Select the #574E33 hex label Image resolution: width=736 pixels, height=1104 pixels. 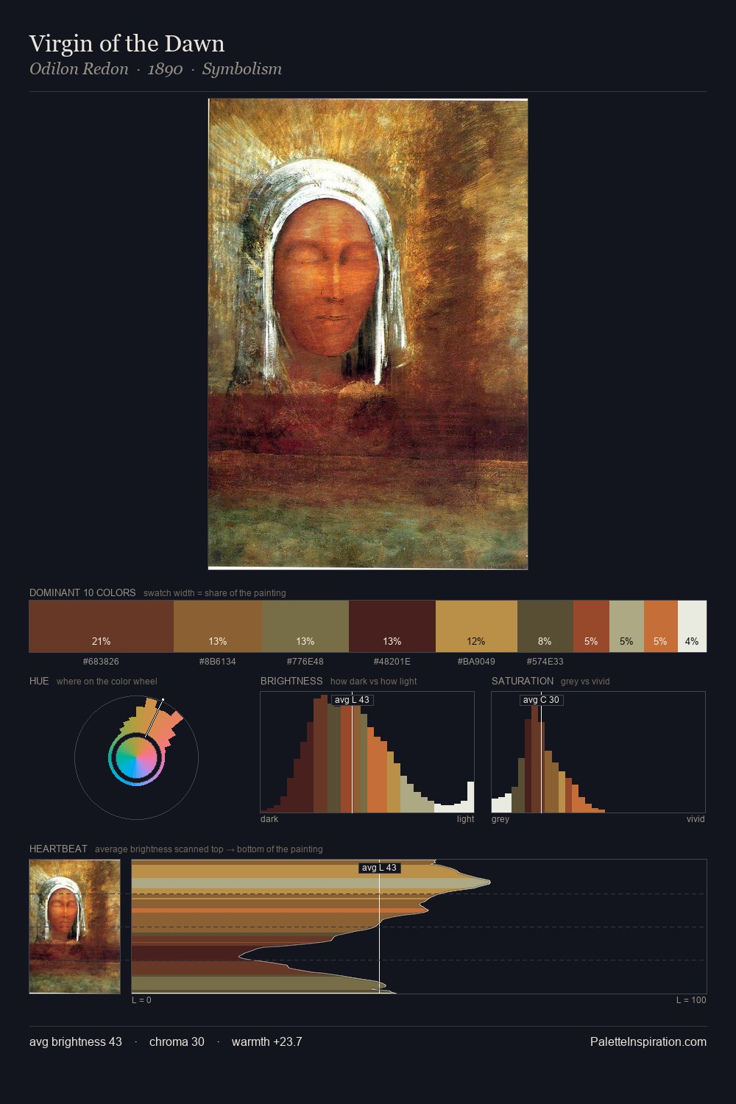[x=545, y=662]
